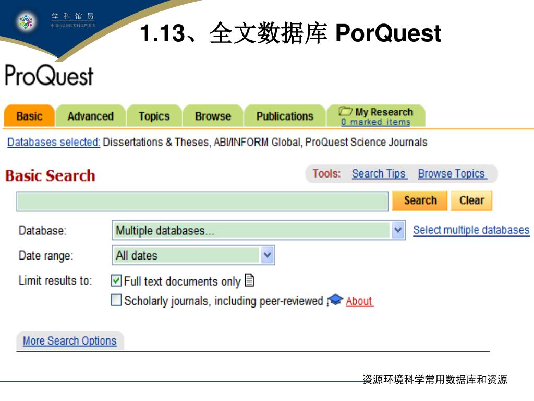
Task: Open the Database dropdown arrow
Action: pyautogui.click(x=397, y=230)
